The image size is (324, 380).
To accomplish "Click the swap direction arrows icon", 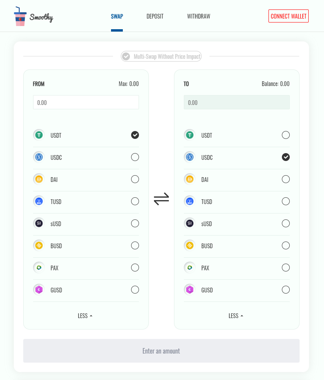I will click(x=161, y=198).
